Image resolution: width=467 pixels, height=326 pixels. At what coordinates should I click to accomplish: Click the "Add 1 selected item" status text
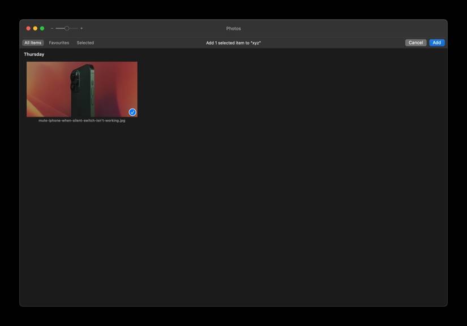(x=233, y=42)
